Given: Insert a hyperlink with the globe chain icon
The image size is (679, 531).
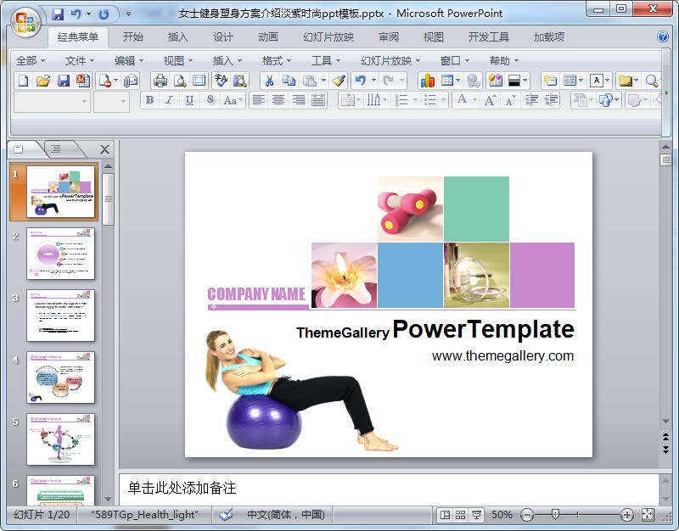Looking at the screenshot, I should click(473, 81).
